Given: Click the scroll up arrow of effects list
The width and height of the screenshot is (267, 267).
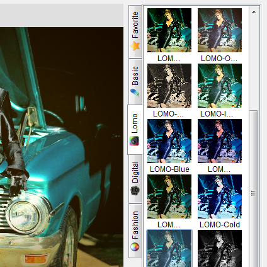Looking at the screenshot, I should 254,12.
